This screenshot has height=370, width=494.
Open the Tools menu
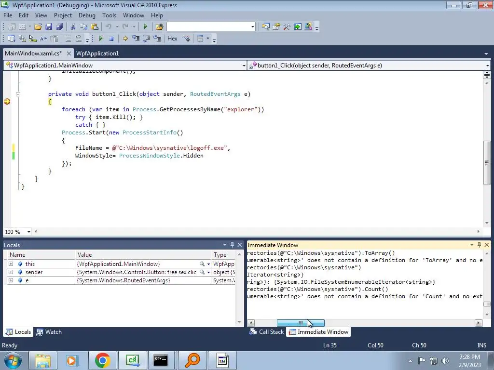pos(109,15)
